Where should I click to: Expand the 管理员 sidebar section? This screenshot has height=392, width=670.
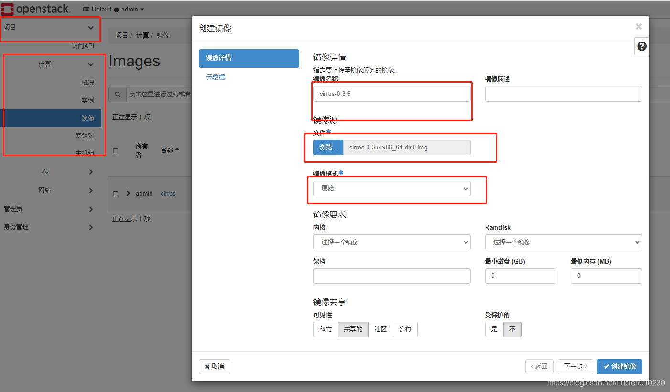coord(51,209)
